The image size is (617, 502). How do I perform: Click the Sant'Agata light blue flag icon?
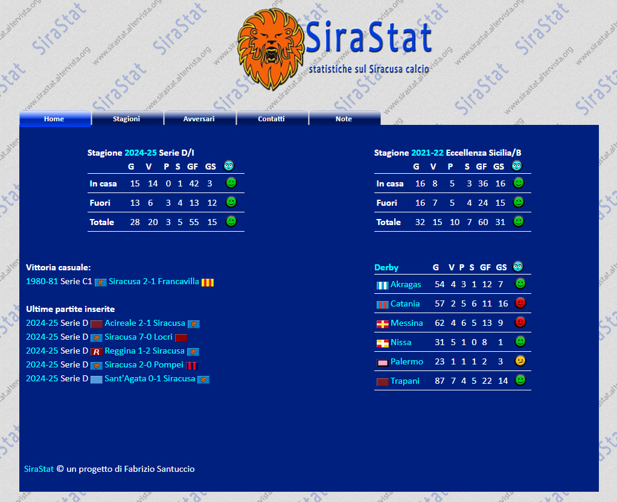(97, 380)
